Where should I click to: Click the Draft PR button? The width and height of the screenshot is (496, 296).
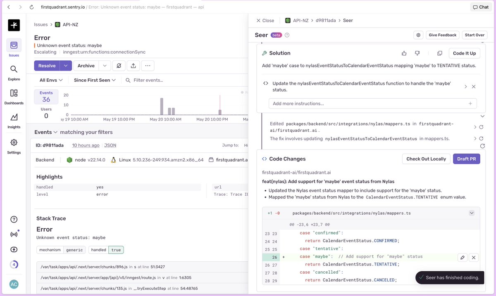pyautogui.click(x=467, y=159)
